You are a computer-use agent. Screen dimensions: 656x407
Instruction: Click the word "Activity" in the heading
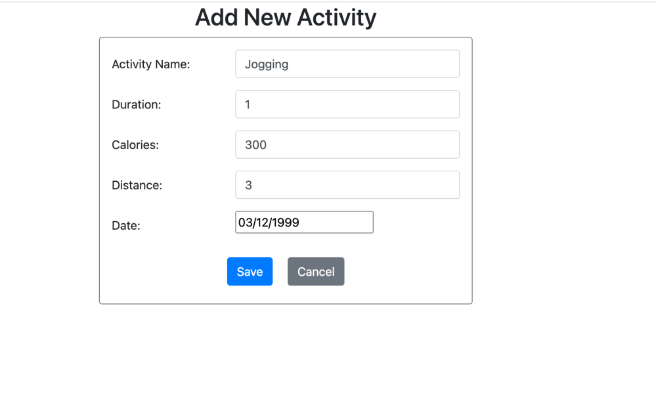[337, 18]
